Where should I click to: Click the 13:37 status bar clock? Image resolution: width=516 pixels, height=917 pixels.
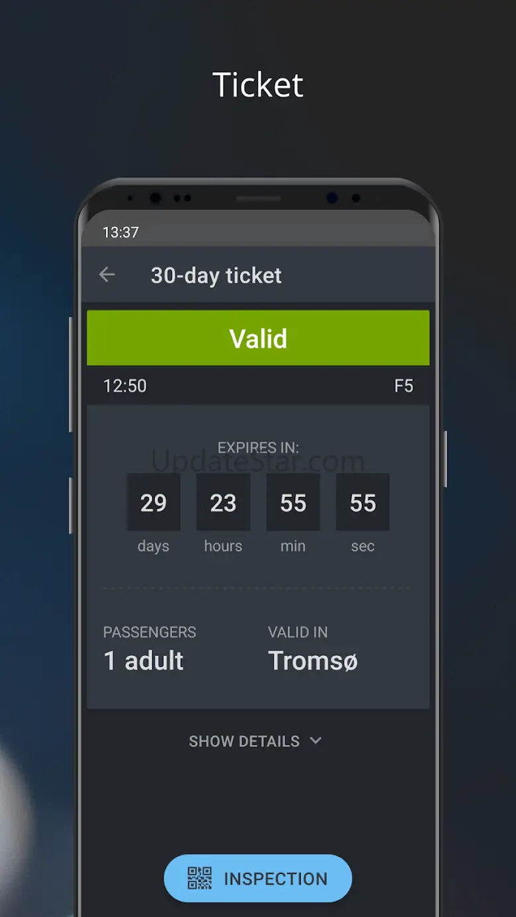[x=120, y=232]
